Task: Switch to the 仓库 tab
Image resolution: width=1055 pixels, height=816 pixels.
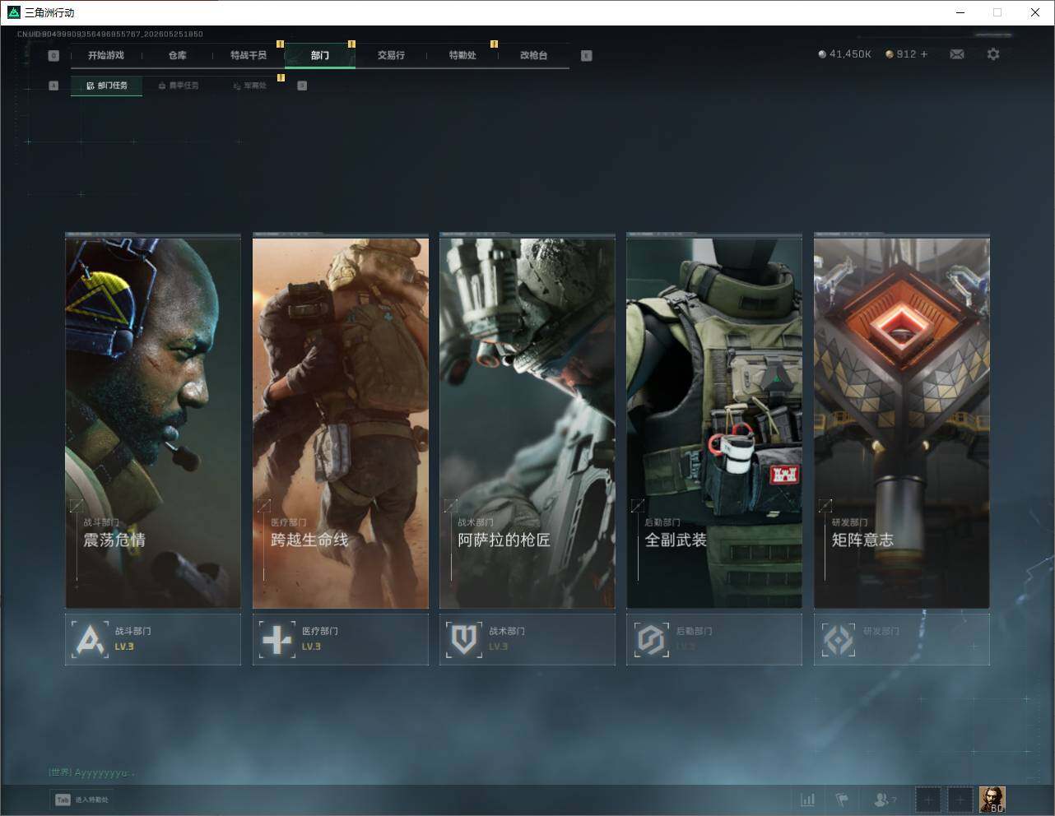Action: [x=177, y=55]
